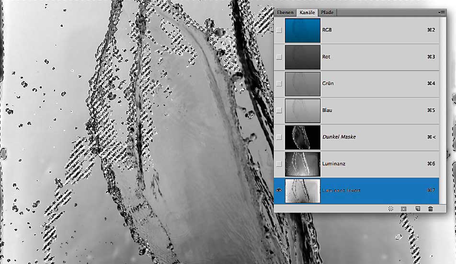The image size is (456, 264).
Task: Click the ⌘3 shortcut label for Rot
Action: pyautogui.click(x=431, y=57)
